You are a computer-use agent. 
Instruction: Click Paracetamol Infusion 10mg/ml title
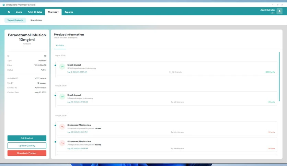tap(27, 37)
